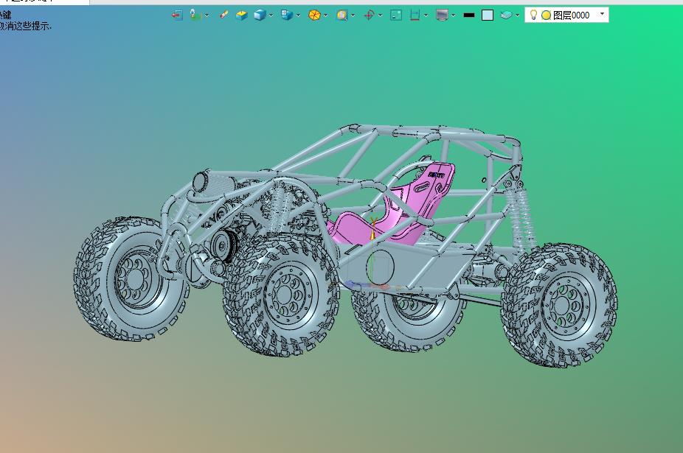Viewport: 683px width, 453px height.
Task: Open the dropdown next to layers stack icon
Action: (517, 15)
